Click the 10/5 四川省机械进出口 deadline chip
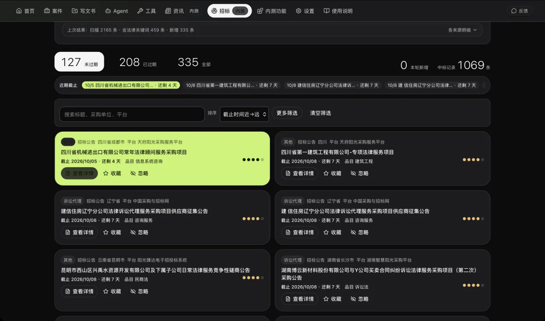Screen dimensions: 545x321 tap(131, 85)
